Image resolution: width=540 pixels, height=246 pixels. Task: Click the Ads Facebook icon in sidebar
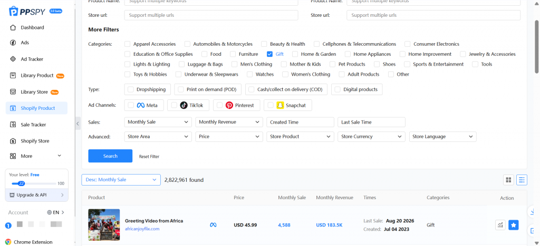tap(13, 43)
